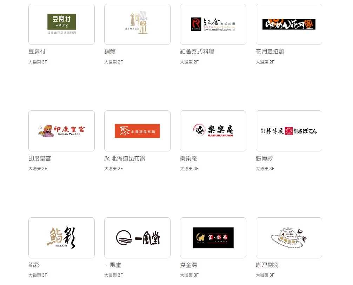Click the 咖哩捌捌 hat-shaped logo

point(289,238)
